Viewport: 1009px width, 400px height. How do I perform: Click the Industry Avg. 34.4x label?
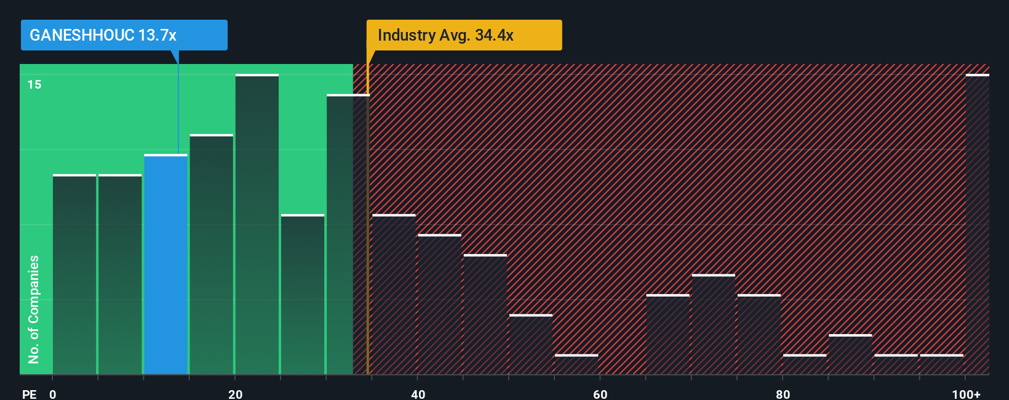click(464, 35)
